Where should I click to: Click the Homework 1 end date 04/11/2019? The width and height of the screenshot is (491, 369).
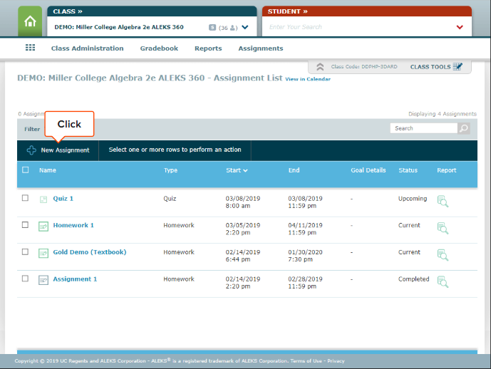coord(305,225)
